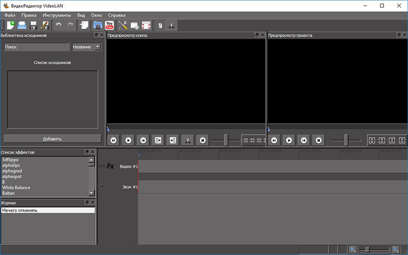Float the Предпросмотр клипа panel
Image resolution: width=408 pixels, height=255 pixels.
tap(257, 35)
